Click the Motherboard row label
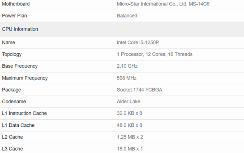The height and width of the screenshot is (153, 244). [16, 4]
